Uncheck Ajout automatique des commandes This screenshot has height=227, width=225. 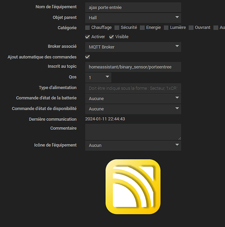coord(88,57)
